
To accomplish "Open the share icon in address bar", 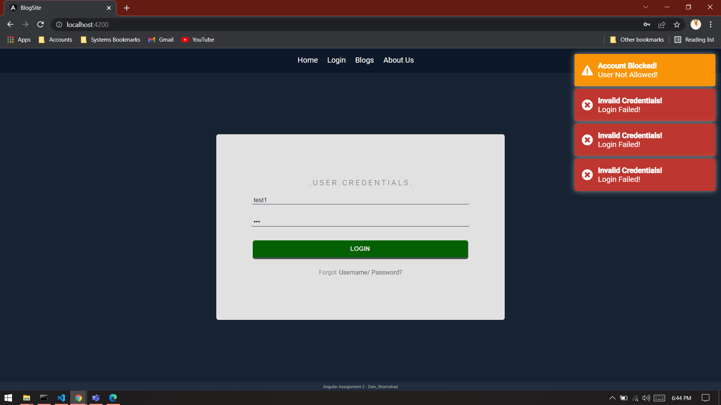I will 662,24.
